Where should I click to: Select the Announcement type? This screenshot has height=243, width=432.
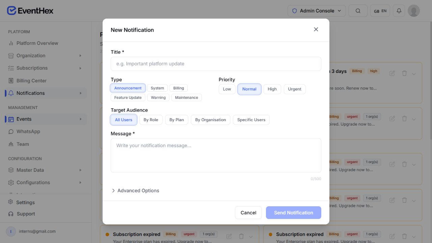pyautogui.click(x=128, y=88)
